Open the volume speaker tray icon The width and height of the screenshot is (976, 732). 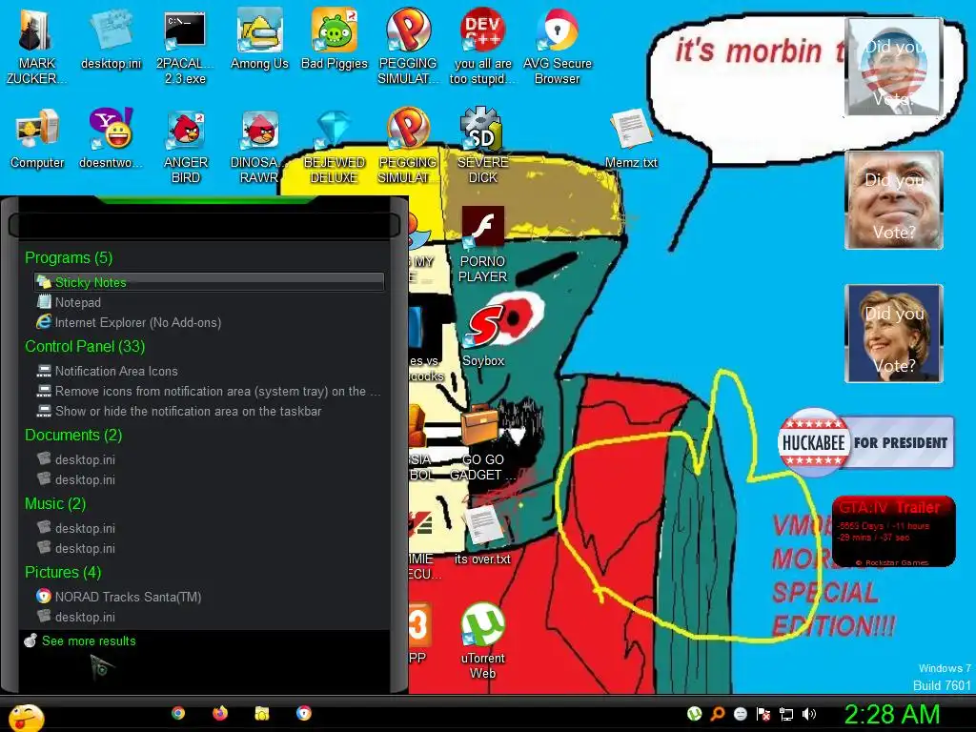pyautogui.click(x=809, y=714)
